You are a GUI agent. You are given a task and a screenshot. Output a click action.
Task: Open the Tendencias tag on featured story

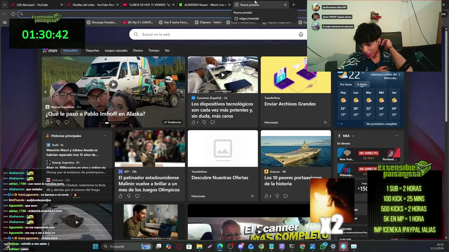click(172, 122)
